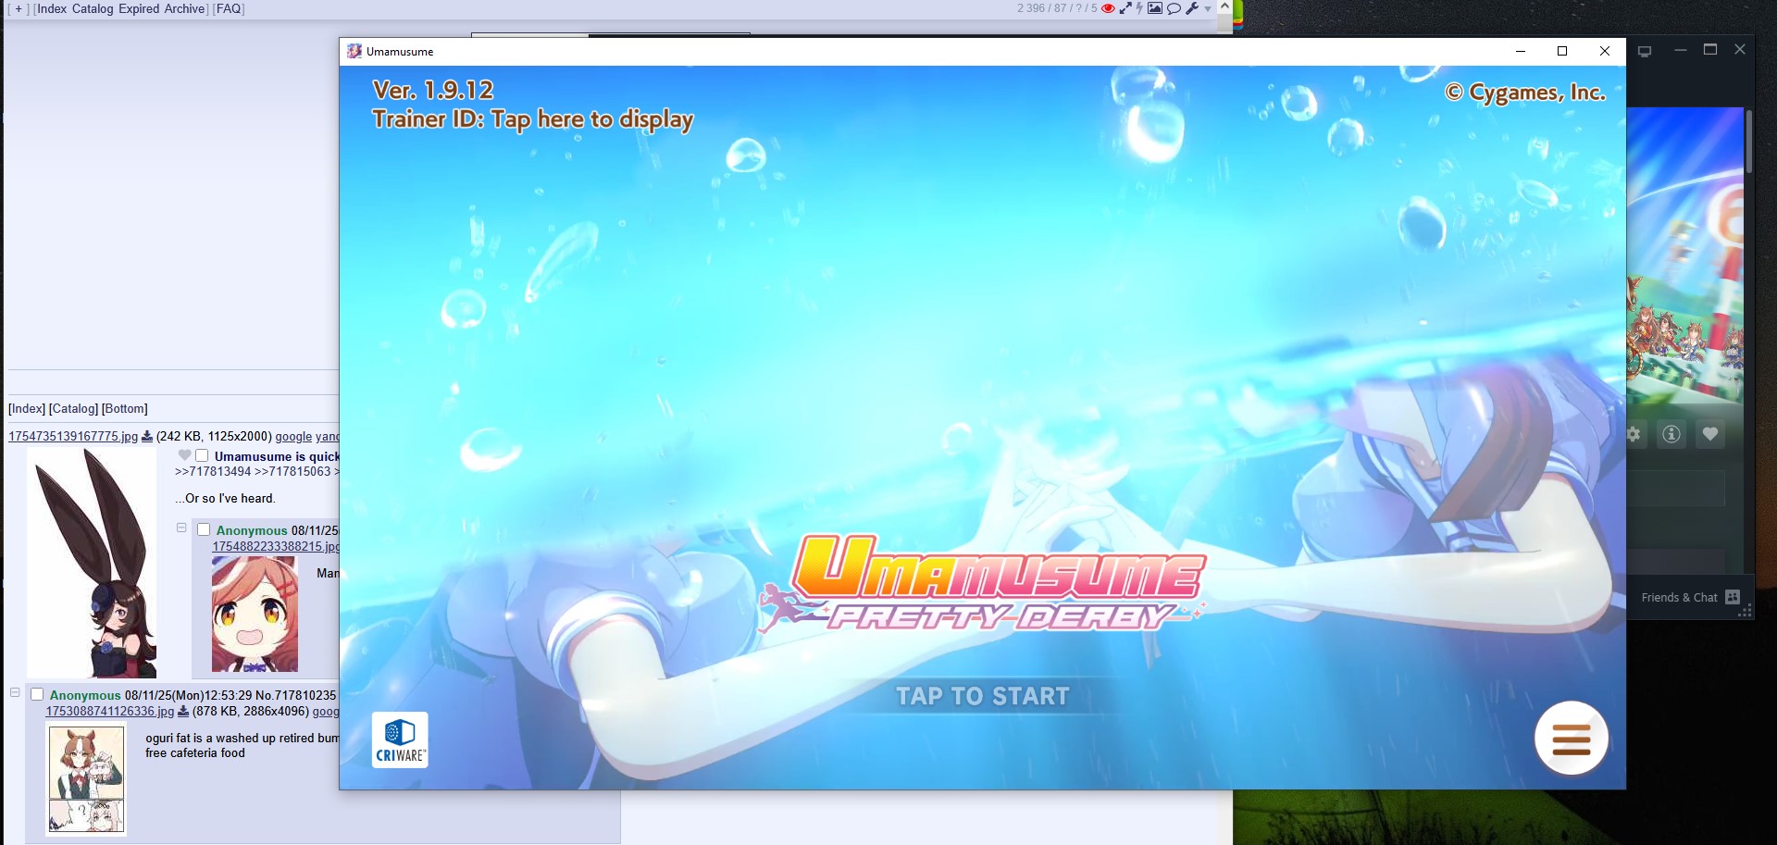Click quote link >>717815063
This screenshot has height=845, width=1777.
292,471
